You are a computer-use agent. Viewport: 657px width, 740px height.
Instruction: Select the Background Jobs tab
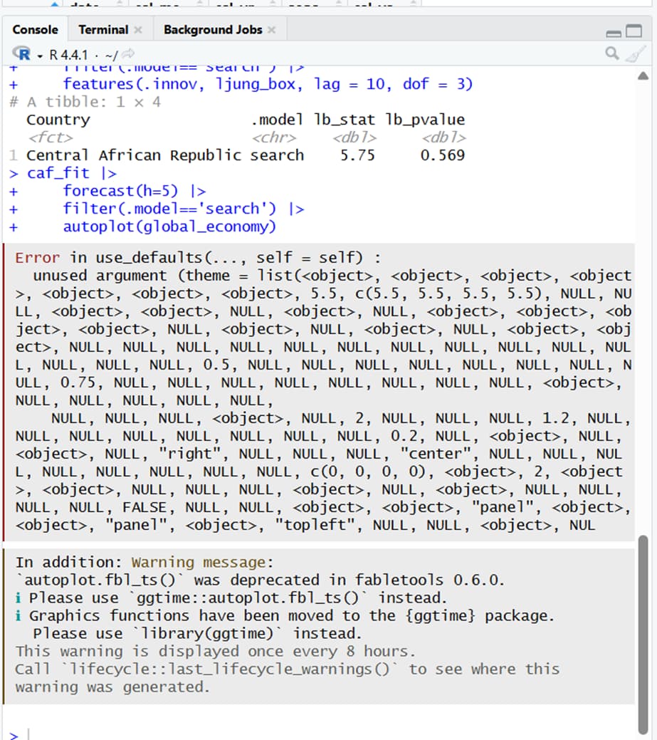click(x=212, y=30)
